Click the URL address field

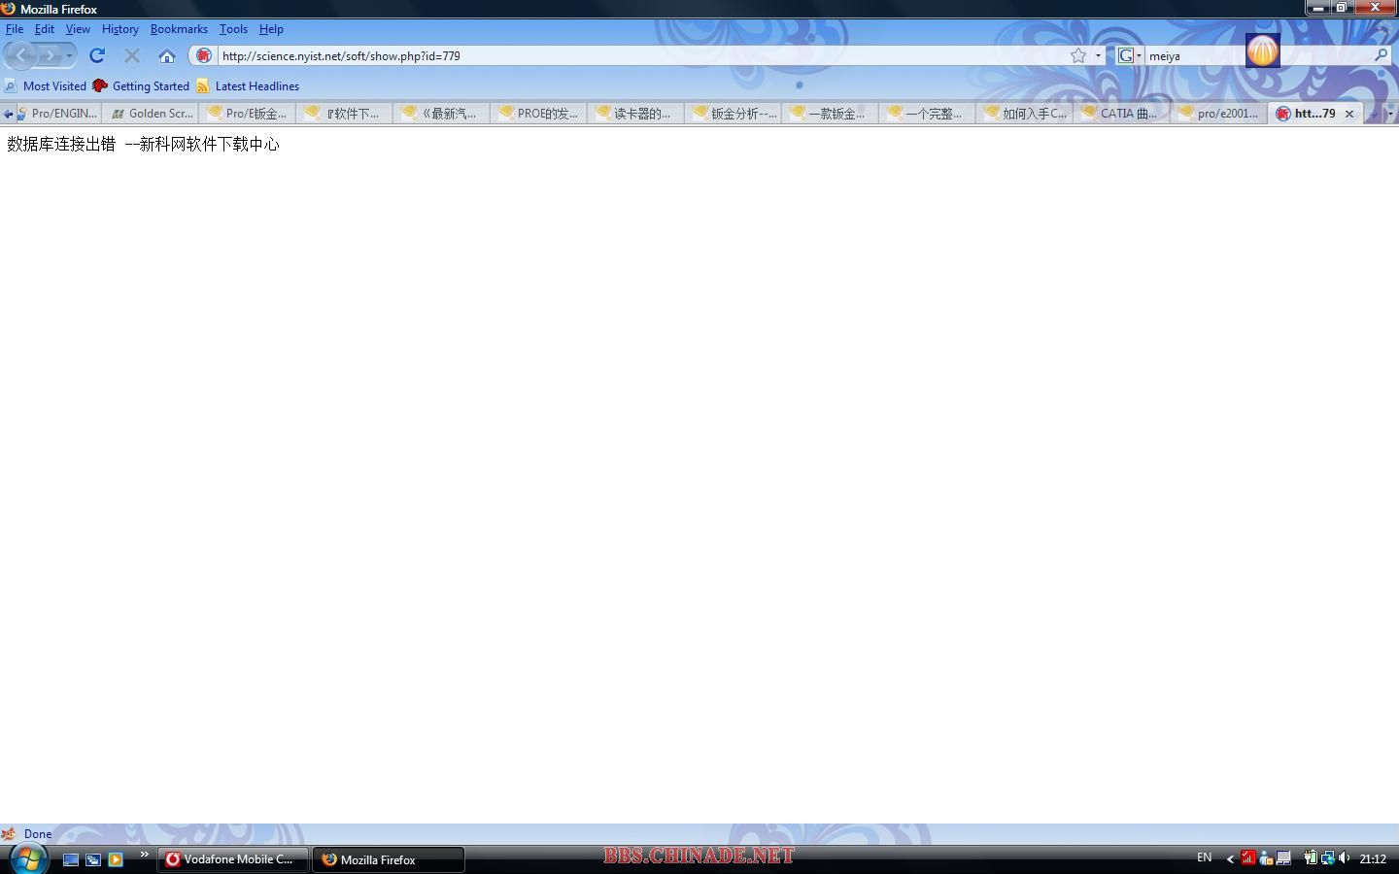click(641, 55)
